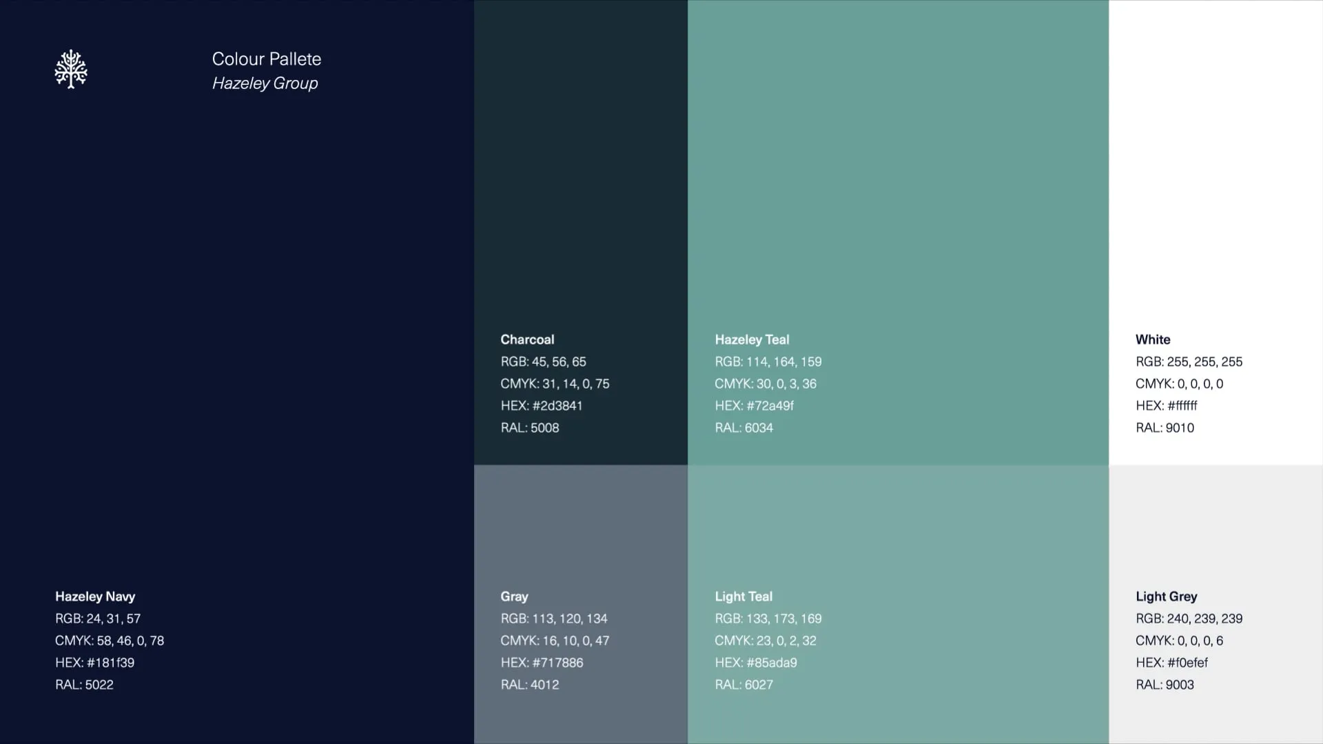Click 'HEX: #717886' value
Screen dimensions: 1323x744
click(x=542, y=663)
